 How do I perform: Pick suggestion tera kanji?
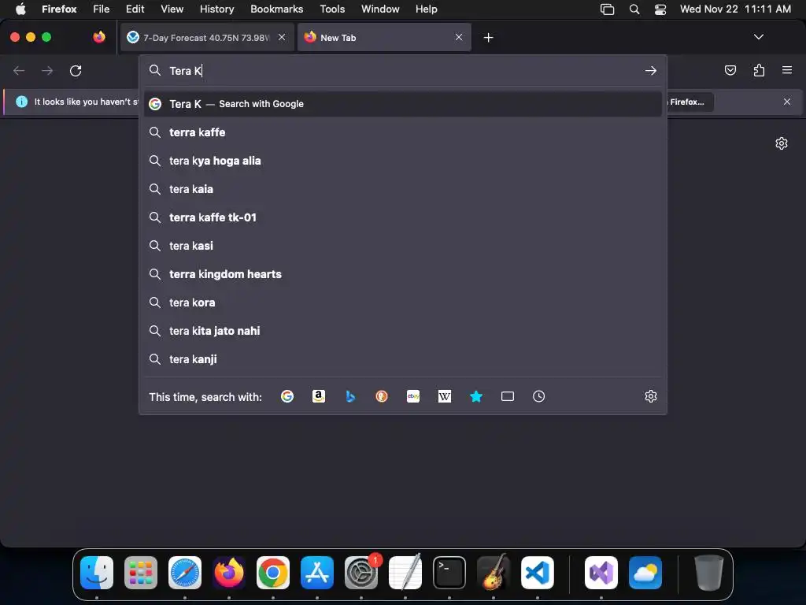coord(402,359)
